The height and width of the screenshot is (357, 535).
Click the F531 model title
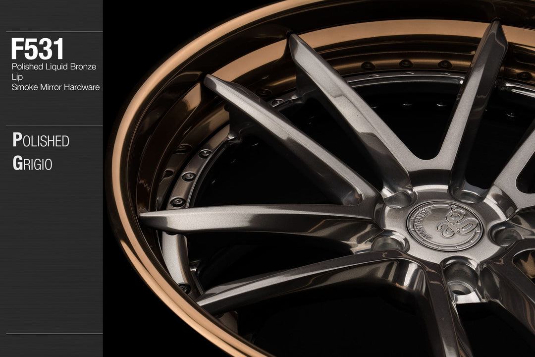click(x=38, y=49)
